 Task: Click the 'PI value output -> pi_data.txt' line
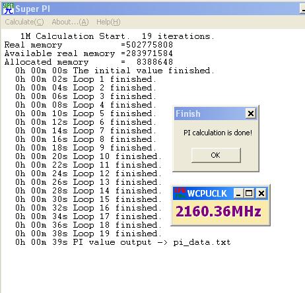point(123,242)
